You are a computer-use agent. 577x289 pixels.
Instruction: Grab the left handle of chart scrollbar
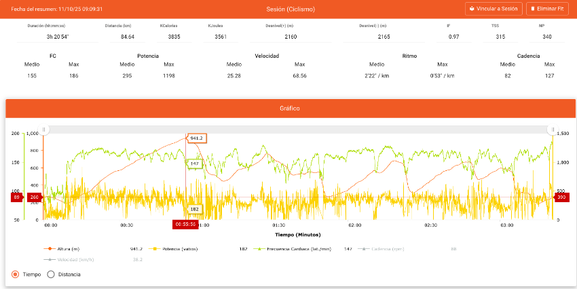tap(44, 129)
